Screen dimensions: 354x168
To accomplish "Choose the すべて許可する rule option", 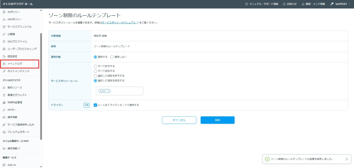I will pos(95,66).
